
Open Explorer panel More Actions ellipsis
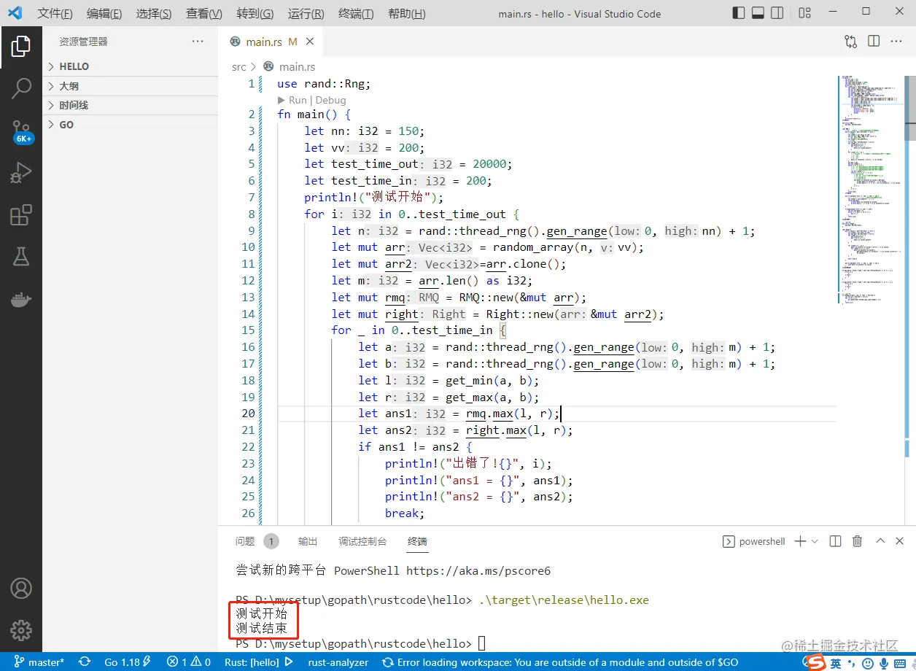point(198,42)
